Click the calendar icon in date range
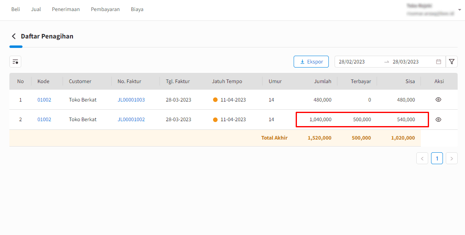This screenshot has height=235, width=465. 438,62
